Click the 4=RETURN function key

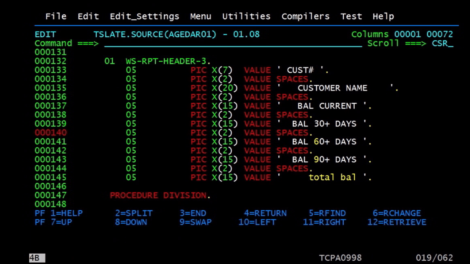point(265,213)
